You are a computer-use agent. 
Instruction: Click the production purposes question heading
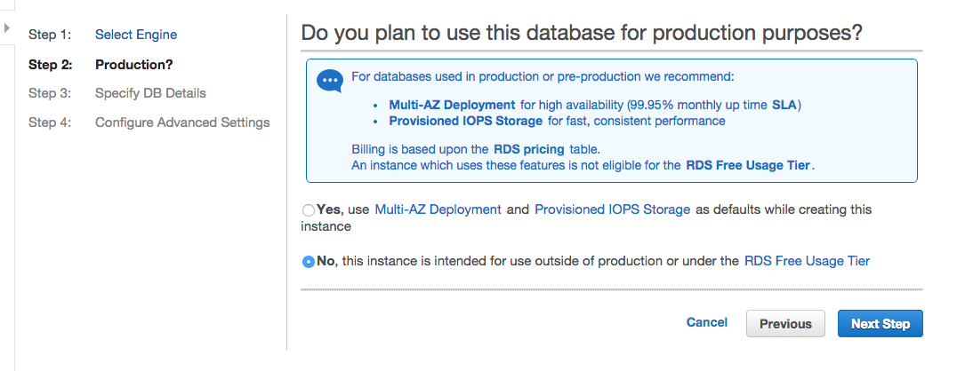click(582, 33)
